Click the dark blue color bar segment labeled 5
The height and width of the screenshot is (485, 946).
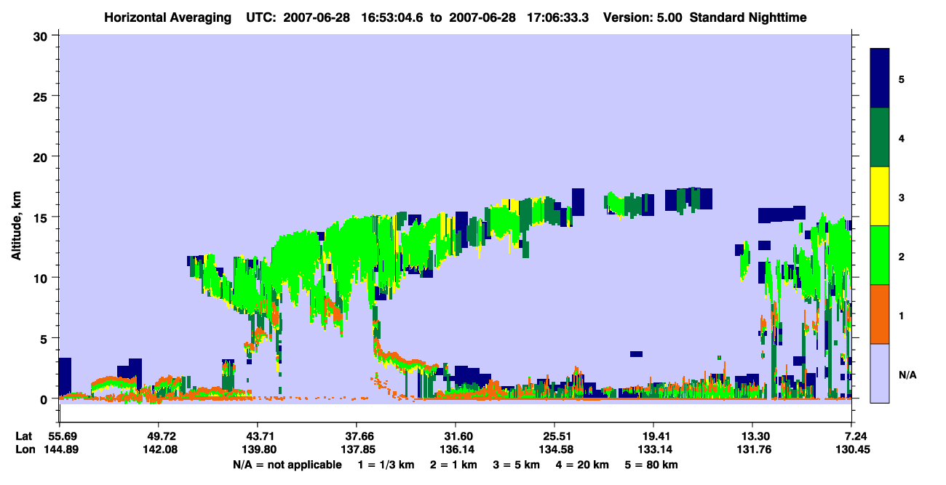pyautogui.click(x=880, y=79)
